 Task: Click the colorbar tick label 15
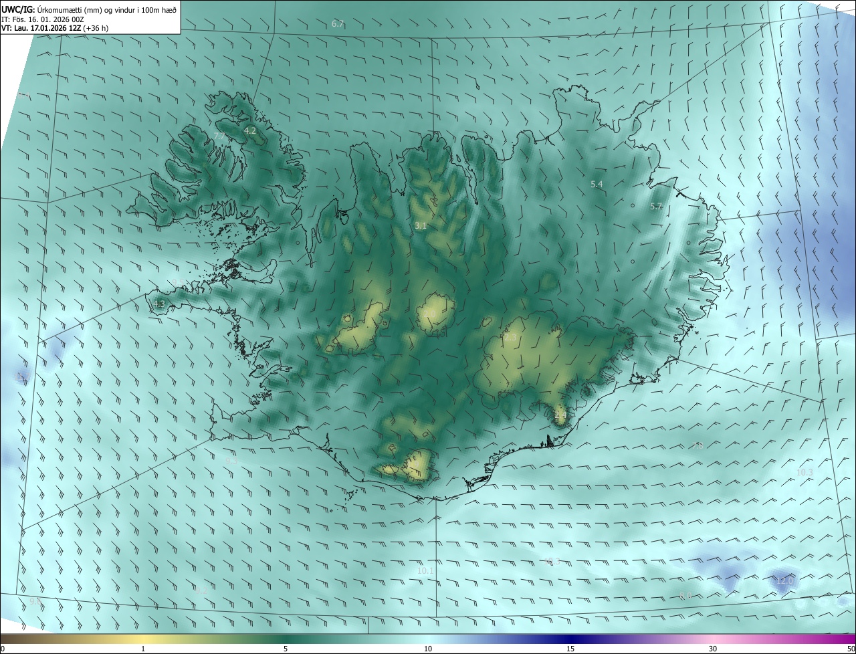pos(570,649)
